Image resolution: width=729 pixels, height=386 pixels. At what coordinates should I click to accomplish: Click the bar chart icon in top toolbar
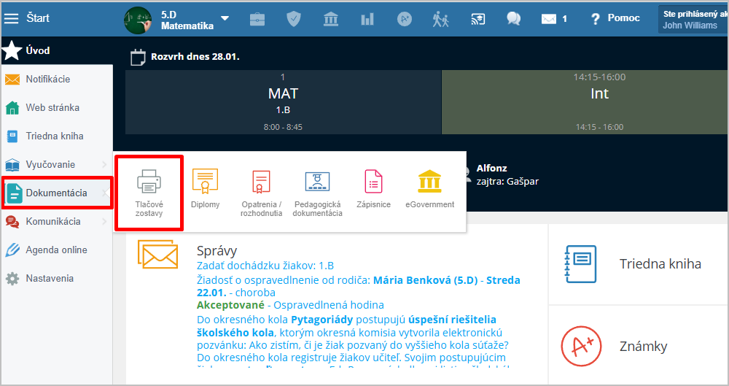(x=367, y=19)
